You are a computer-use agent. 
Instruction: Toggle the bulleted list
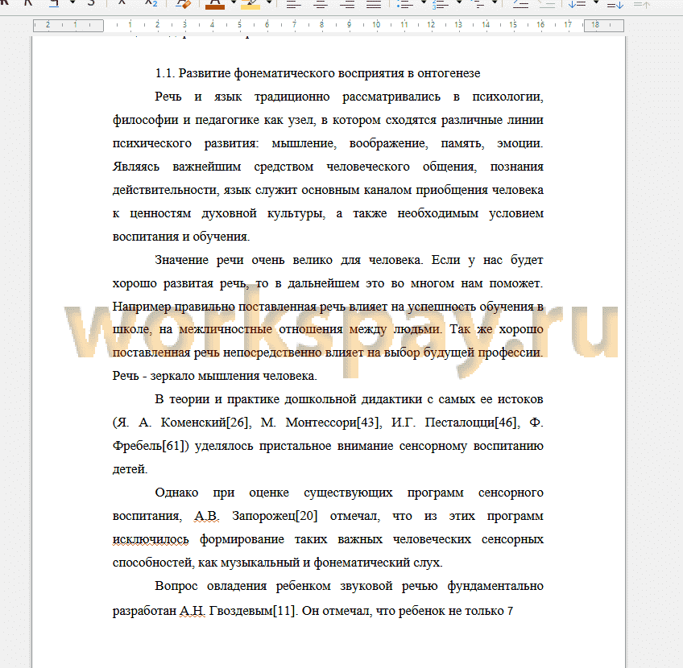(x=404, y=4)
